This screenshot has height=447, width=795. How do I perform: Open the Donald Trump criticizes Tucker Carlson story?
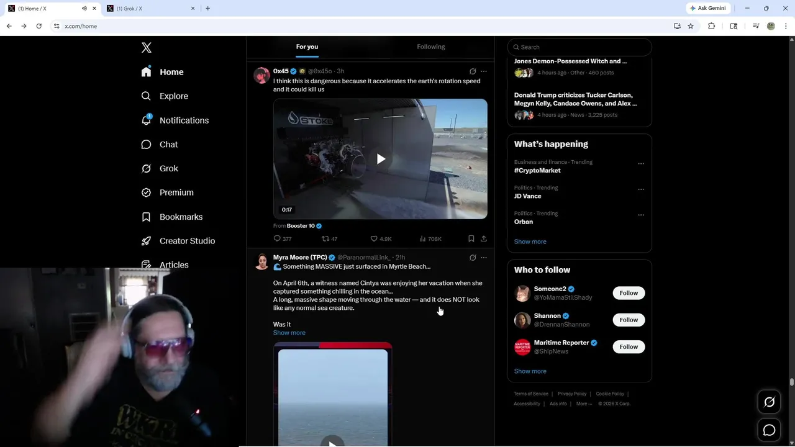coord(575,99)
